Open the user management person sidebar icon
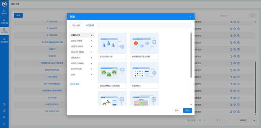Screen dimensions: 261x128 pos(4,40)
